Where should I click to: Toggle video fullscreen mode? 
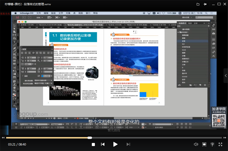pos(221,144)
